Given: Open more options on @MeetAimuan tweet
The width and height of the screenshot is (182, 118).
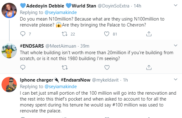Looking at the screenshot, I should [175, 45].
